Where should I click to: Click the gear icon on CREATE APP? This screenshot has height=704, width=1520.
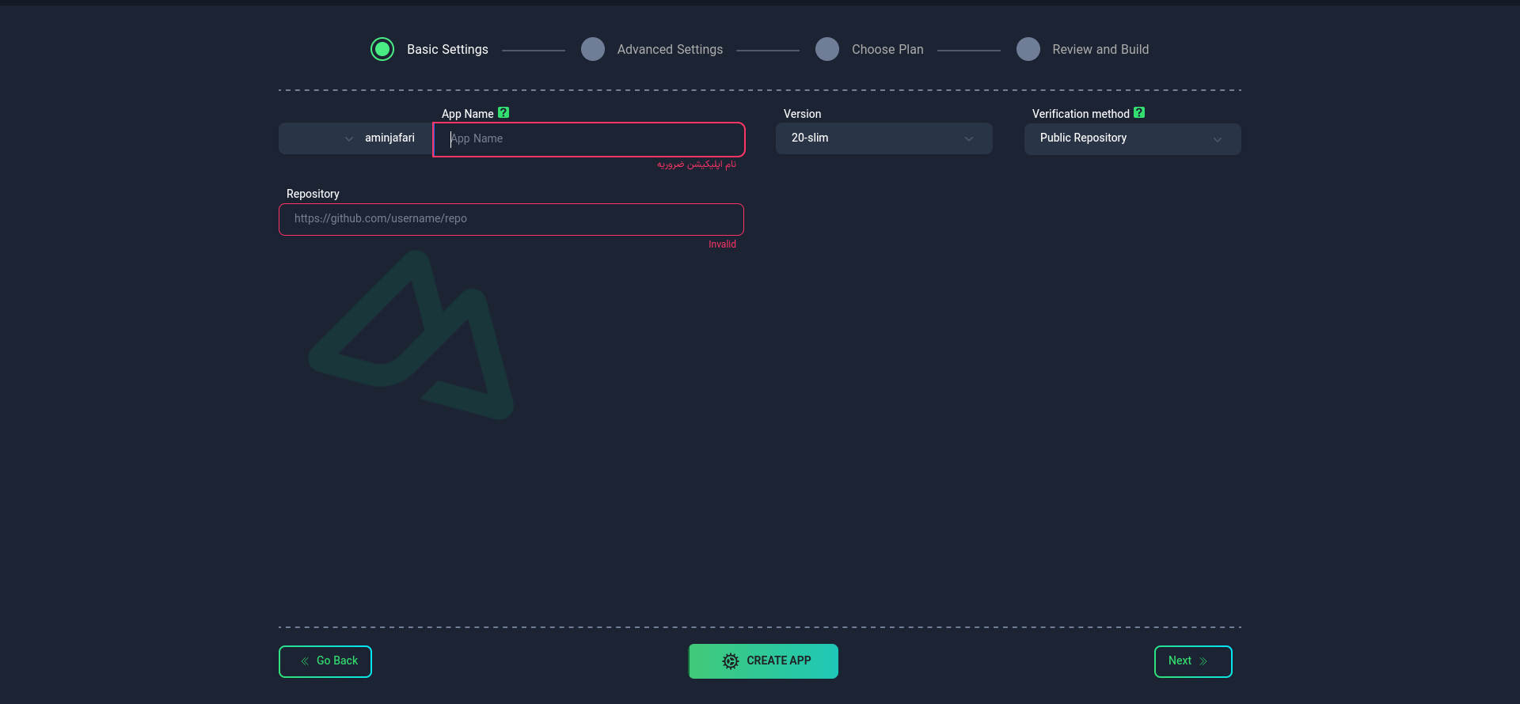731,661
